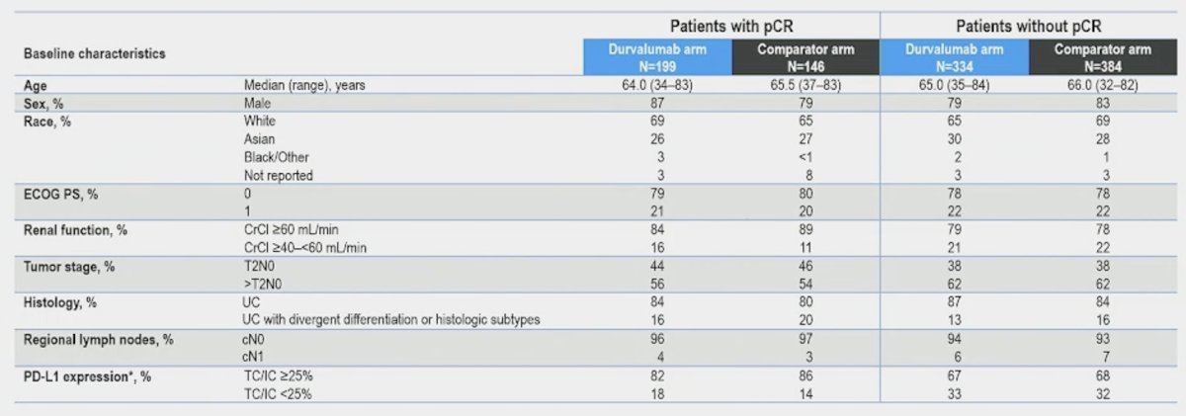Image resolution: width=1186 pixels, height=416 pixels.
Task: Select the Patients without pCR heading
Action: pyautogui.click(x=1029, y=26)
